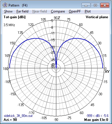The image size is (112, 124).
Task: Click the Tot-gain [dBi] label
Action: pyautogui.click(x=14, y=17)
